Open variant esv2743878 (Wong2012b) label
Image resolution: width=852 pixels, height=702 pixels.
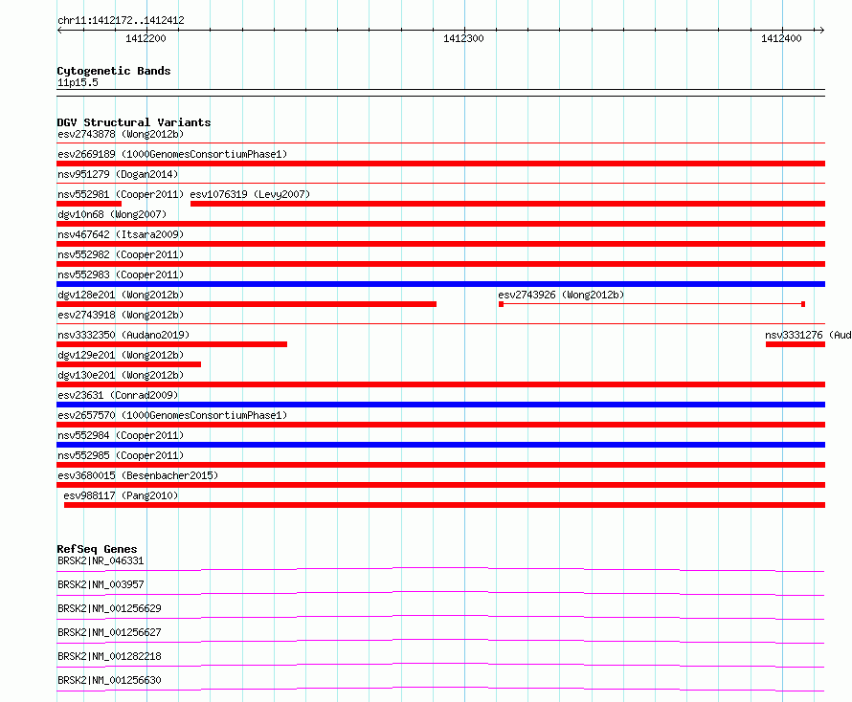point(121,134)
